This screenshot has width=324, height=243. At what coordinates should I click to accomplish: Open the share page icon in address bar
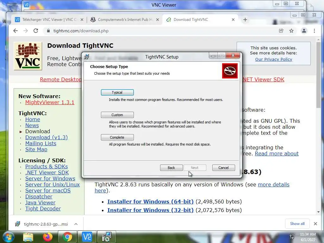(x=281, y=31)
